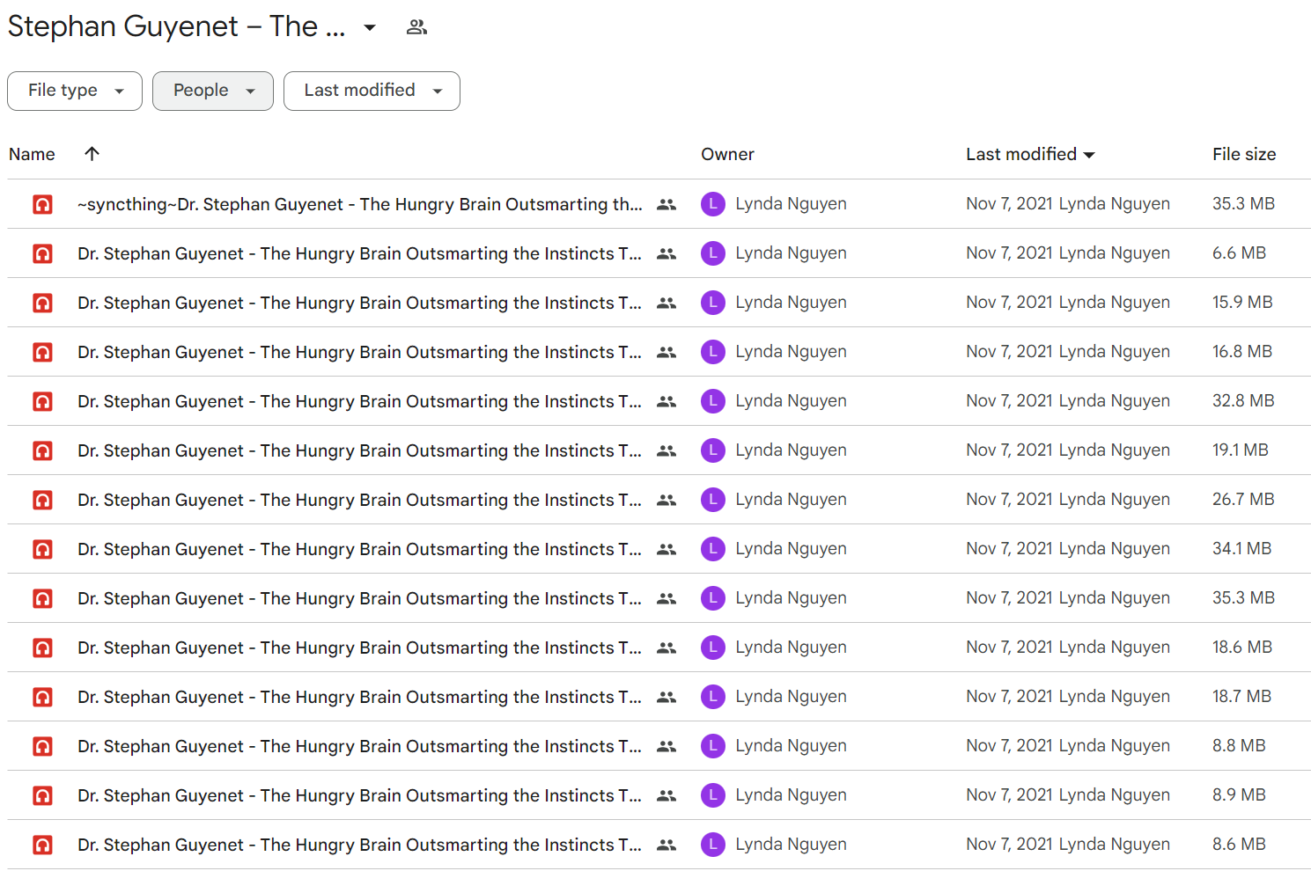1311x871 pixels.
Task: Select audio icon of the 8.8 MB file
Action: point(42,746)
